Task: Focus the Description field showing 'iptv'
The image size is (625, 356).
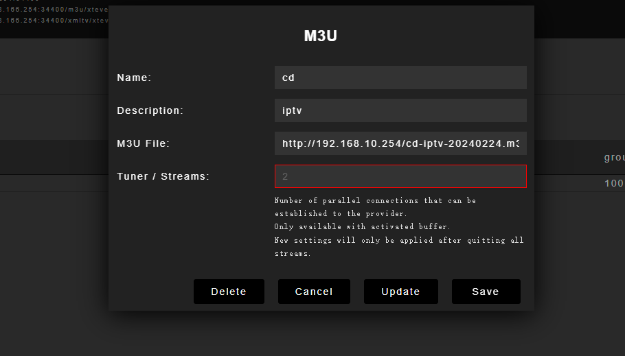Action: (x=400, y=110)
